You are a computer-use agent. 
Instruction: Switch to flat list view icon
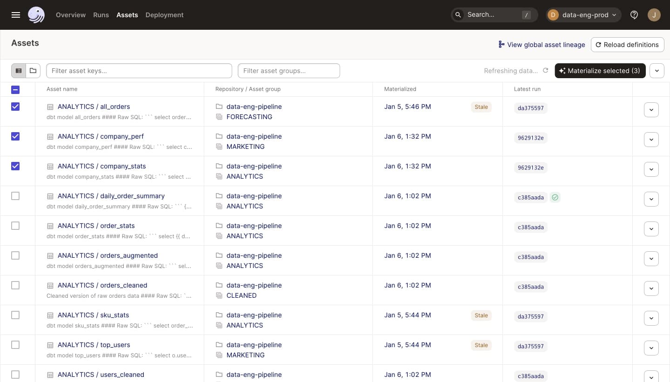pyautogui.click(x=19, y=71)
